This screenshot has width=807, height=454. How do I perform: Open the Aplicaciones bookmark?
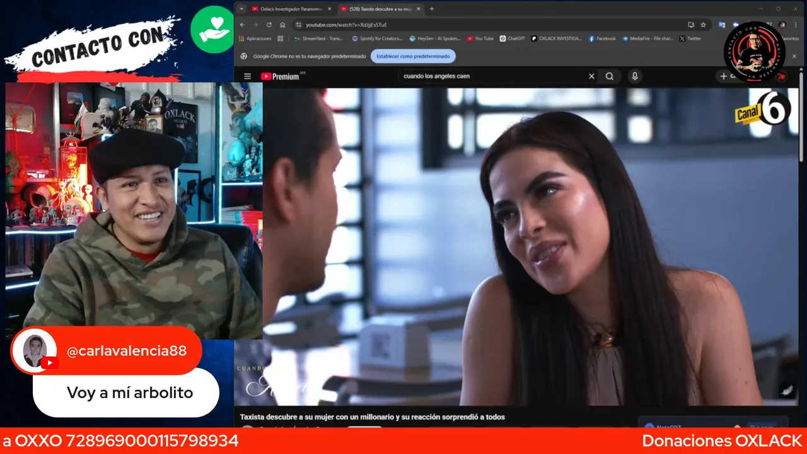(255, 38)
